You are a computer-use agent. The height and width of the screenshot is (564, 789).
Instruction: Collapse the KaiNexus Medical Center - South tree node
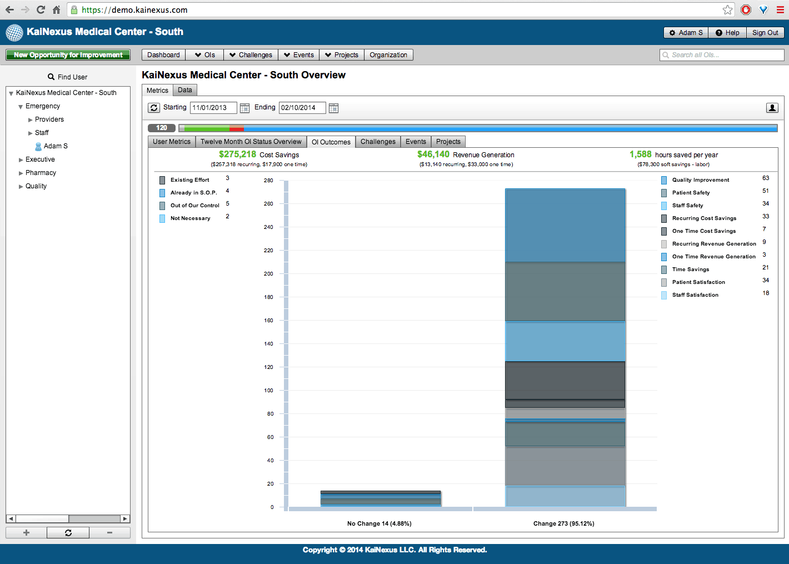(x=11, y=93)
